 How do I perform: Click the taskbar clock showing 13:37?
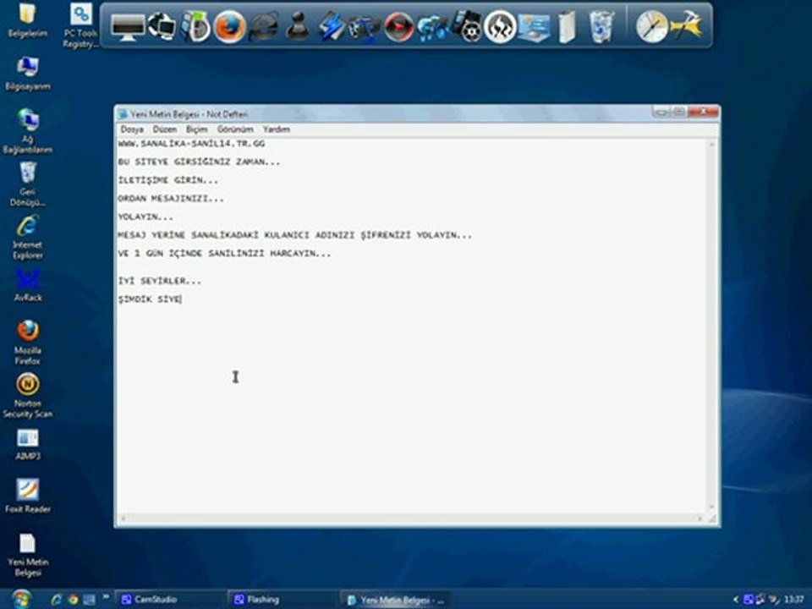coord(793,599)
